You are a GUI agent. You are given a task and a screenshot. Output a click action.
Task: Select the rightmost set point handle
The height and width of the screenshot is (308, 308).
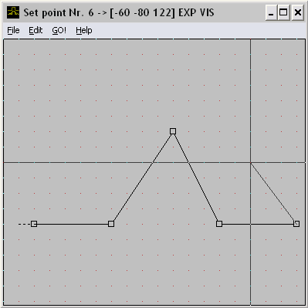[296, 224]
